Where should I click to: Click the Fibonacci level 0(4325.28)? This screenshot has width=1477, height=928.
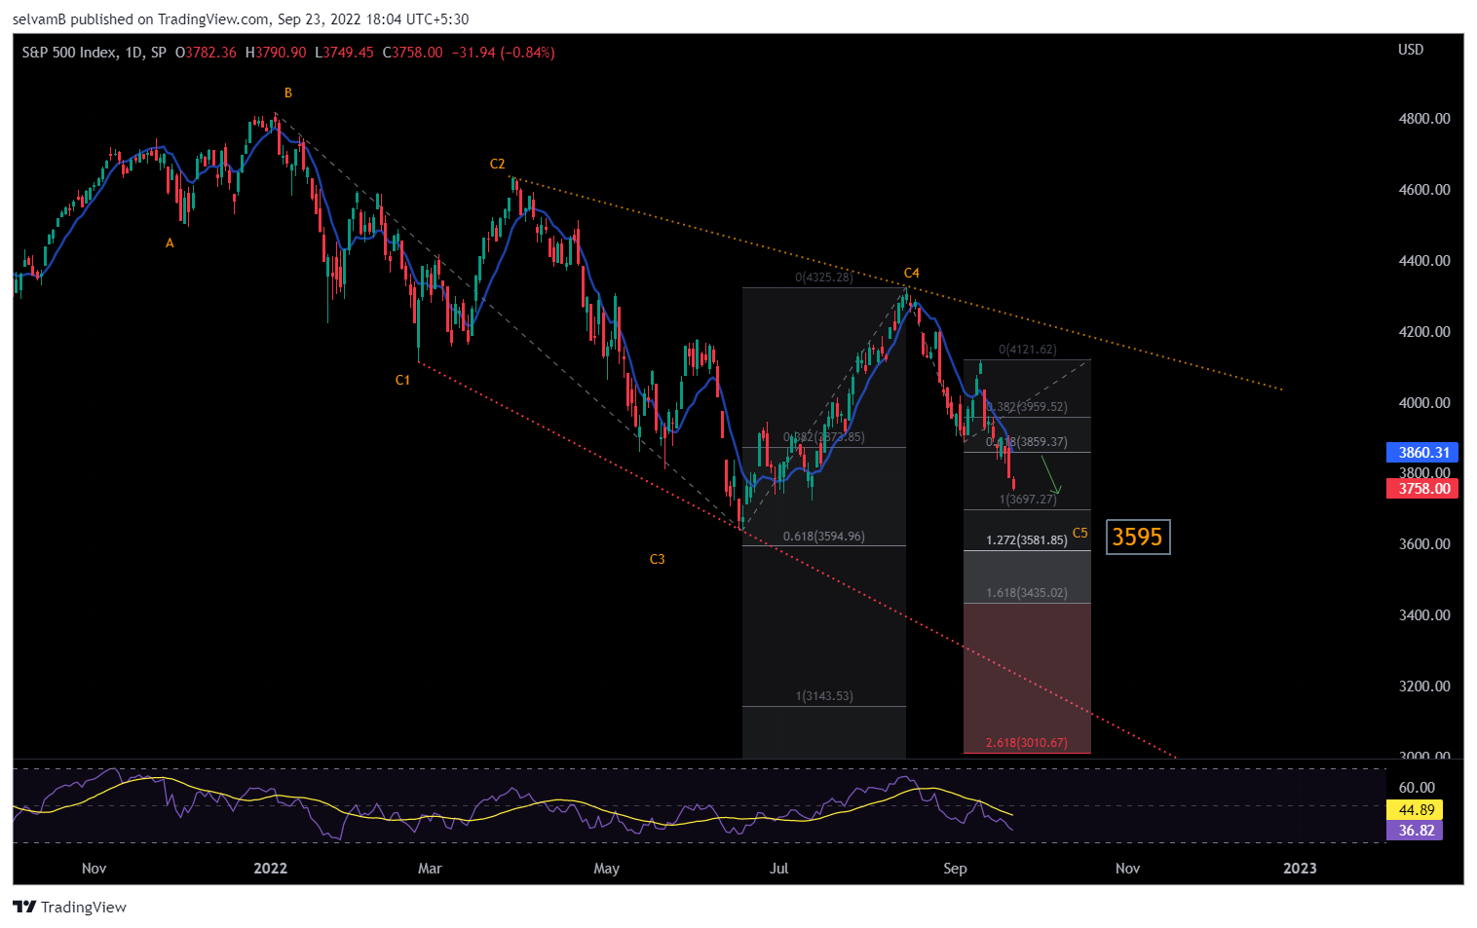tap(824, 278)
